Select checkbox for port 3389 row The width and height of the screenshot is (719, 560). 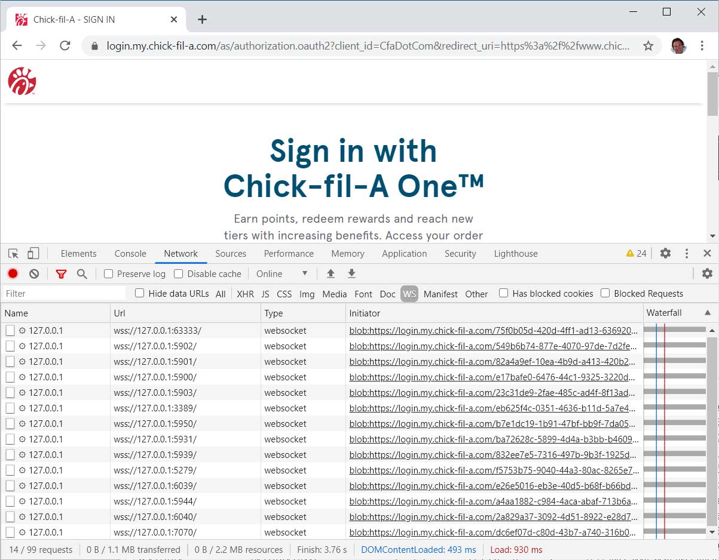[10, 408]
